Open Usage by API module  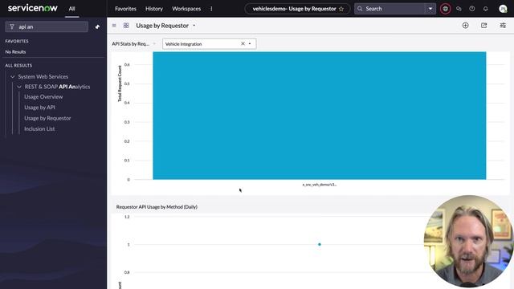(39, 108)
